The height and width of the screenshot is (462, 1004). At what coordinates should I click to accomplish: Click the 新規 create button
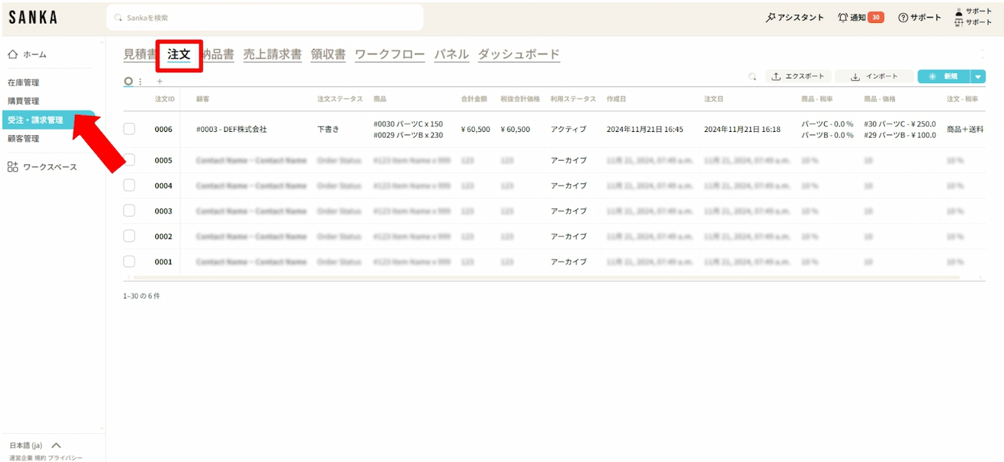[944, 76]
